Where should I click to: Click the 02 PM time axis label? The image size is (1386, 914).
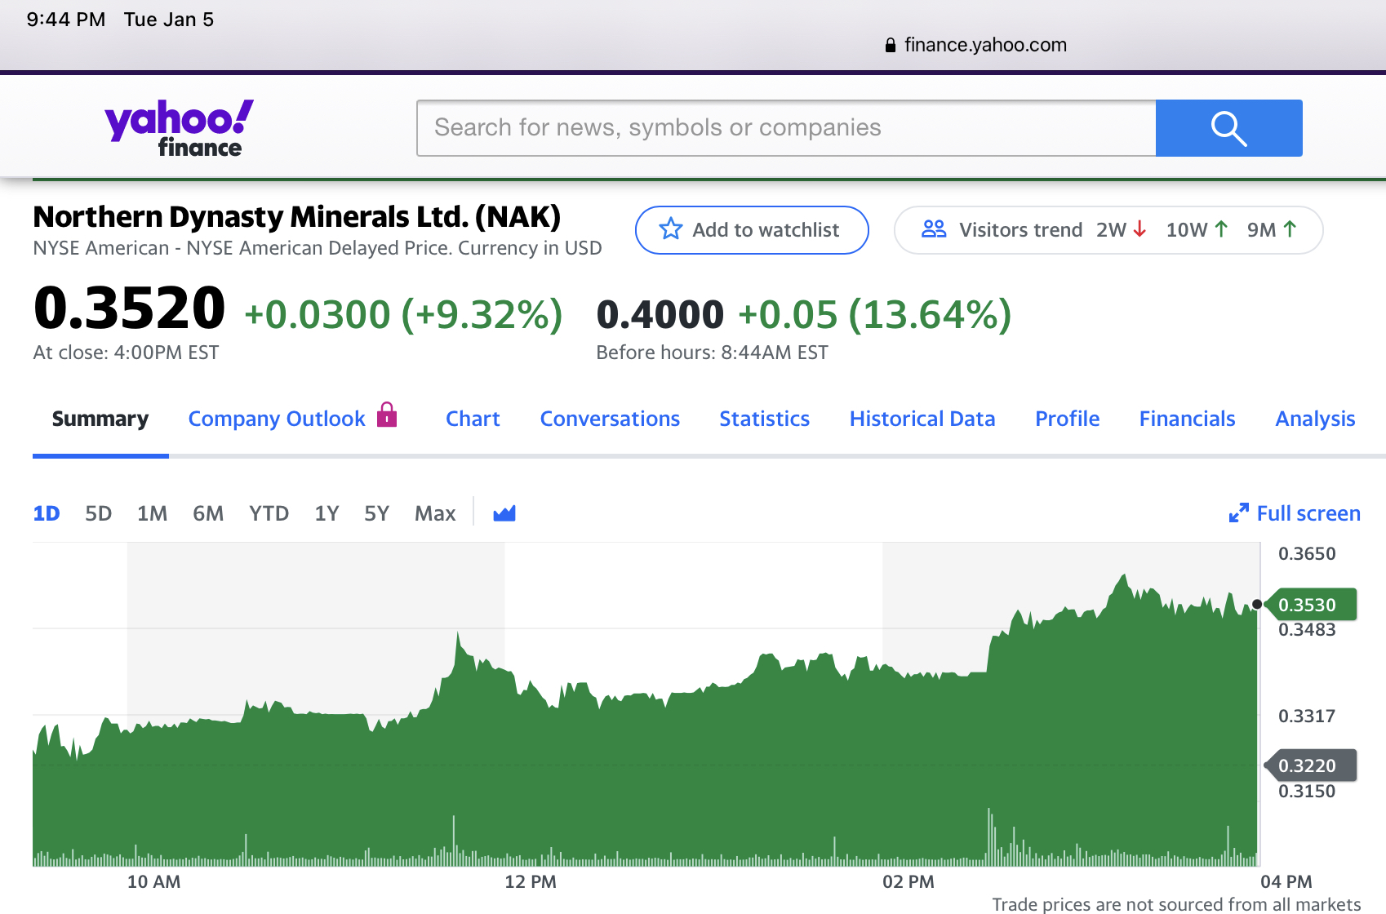908,881
